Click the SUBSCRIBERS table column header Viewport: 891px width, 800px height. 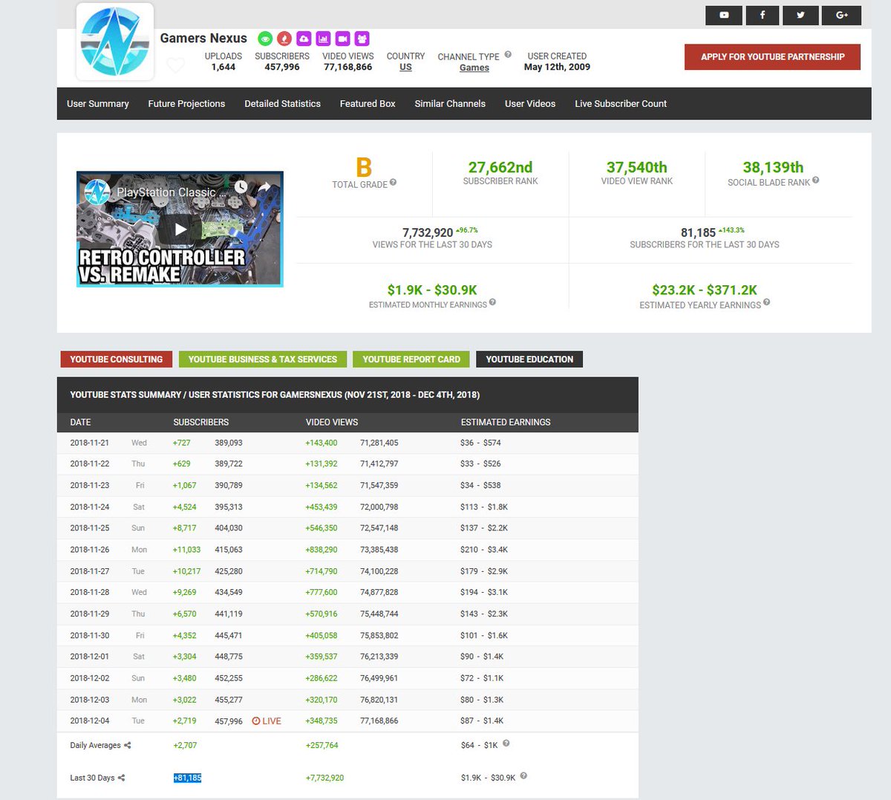pos(201,422)
